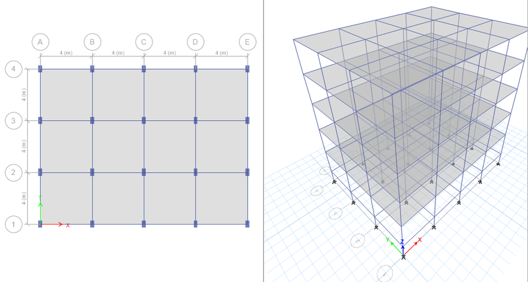The image size is (528, 282).
Task: Click the red X axis label in plan view
Action: 68,225
